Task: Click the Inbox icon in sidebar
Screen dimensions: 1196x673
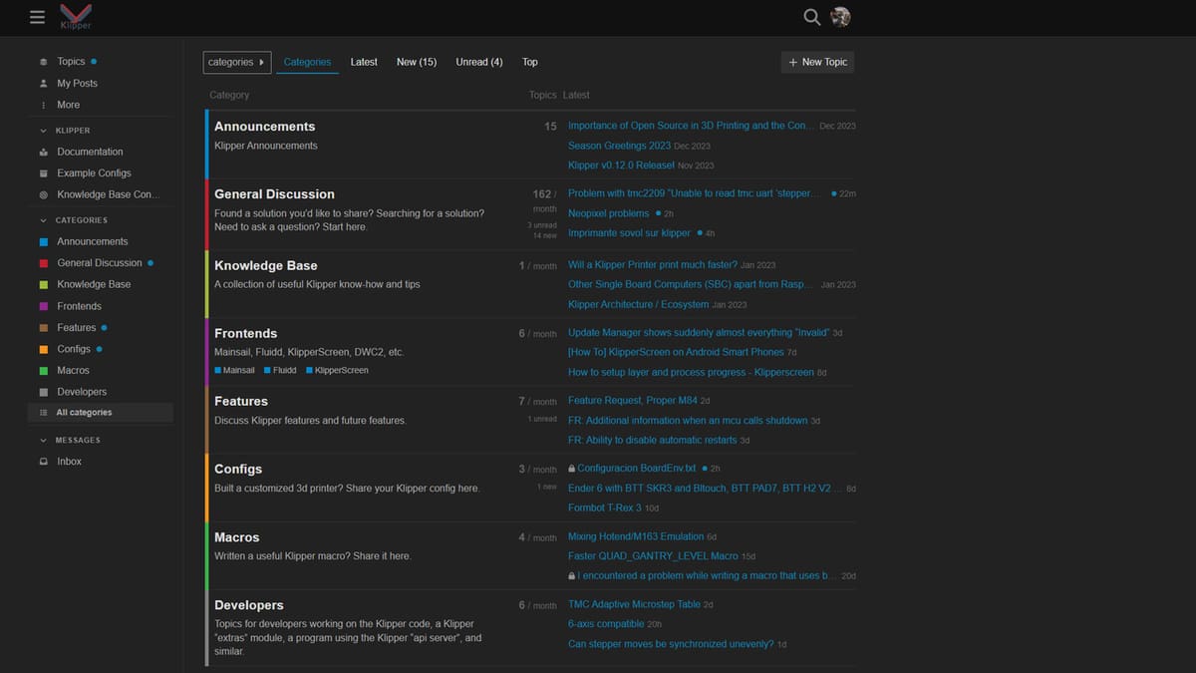Action: pyautogui.click(x=43, y=462)
